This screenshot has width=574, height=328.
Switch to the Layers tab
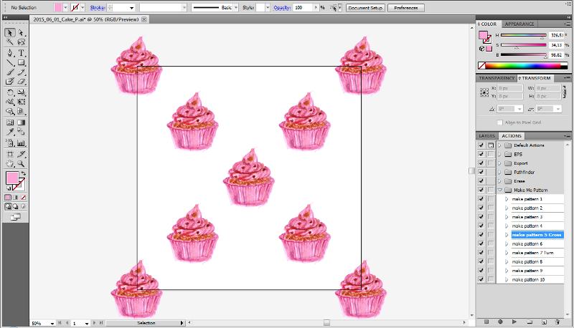click(x=487, y=136)
